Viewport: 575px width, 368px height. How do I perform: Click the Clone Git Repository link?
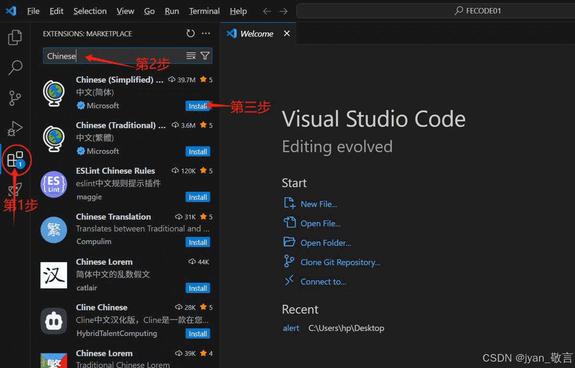point(340,262)
